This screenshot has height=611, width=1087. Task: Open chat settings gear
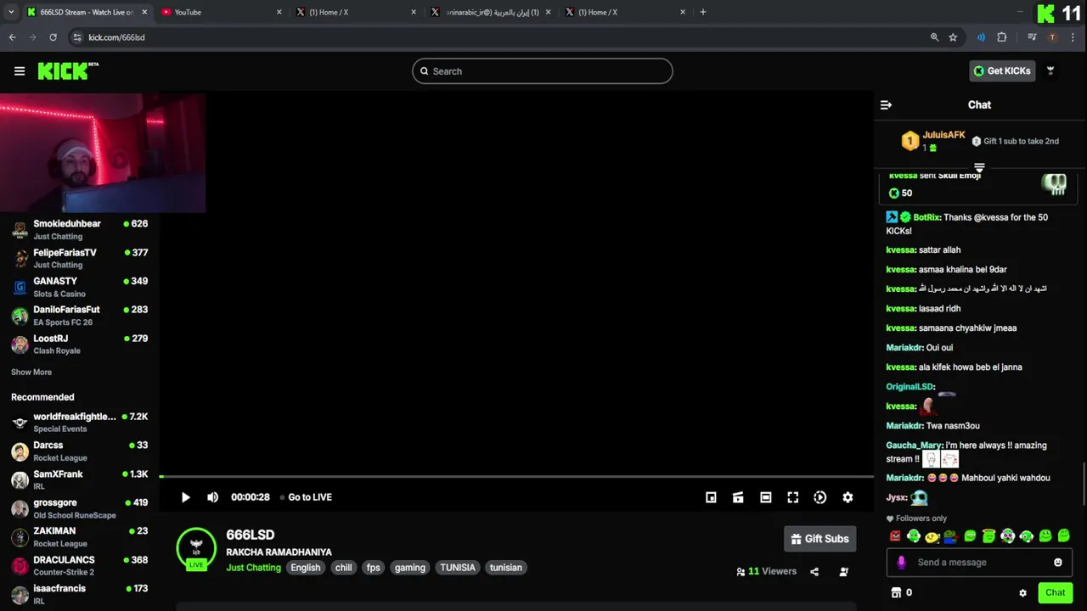point(1022,593)
